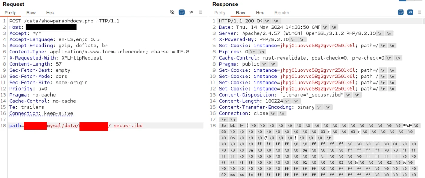The width and height of the screenshot is (425, 178).
Task: Toggle word wrap icon in Response panel
Action: pos(401,12)
